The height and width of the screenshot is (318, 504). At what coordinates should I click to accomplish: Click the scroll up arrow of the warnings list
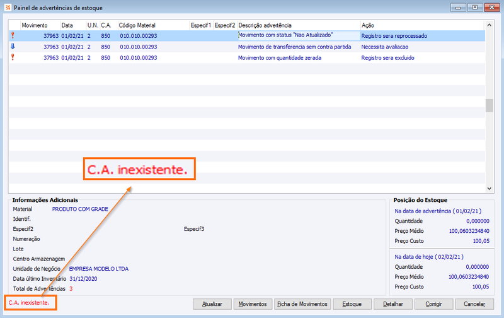[490, 25]
